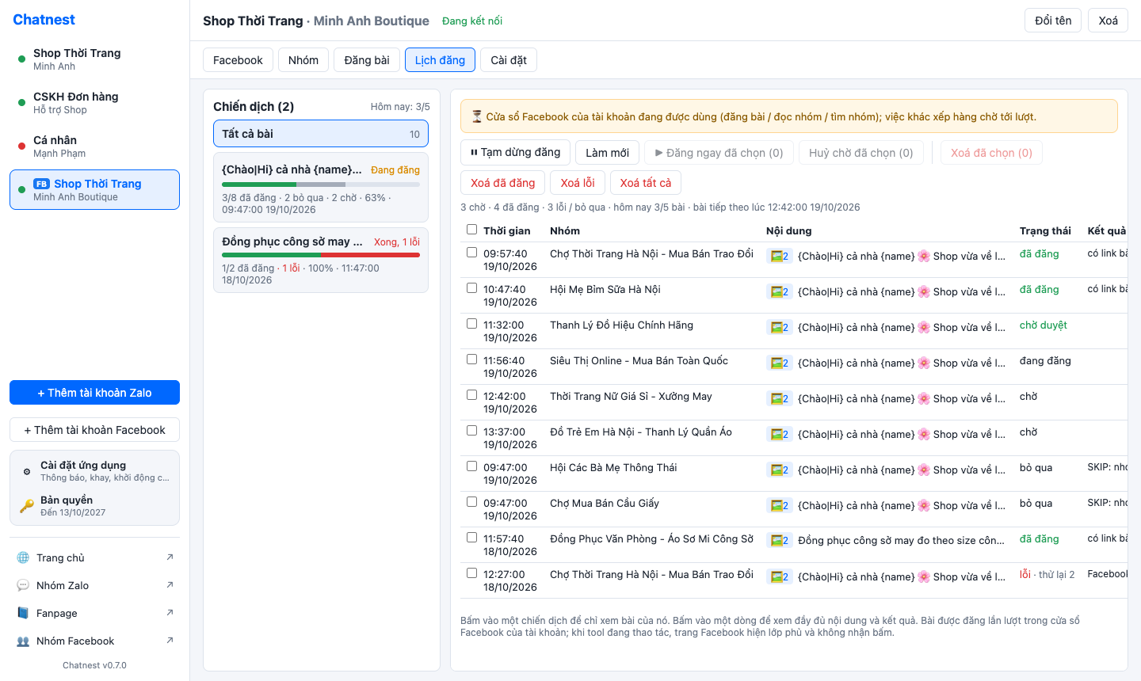Screen dimensions: 1141x681
Task: Click the Bản quyền key icon
Action: click(27, 506)
